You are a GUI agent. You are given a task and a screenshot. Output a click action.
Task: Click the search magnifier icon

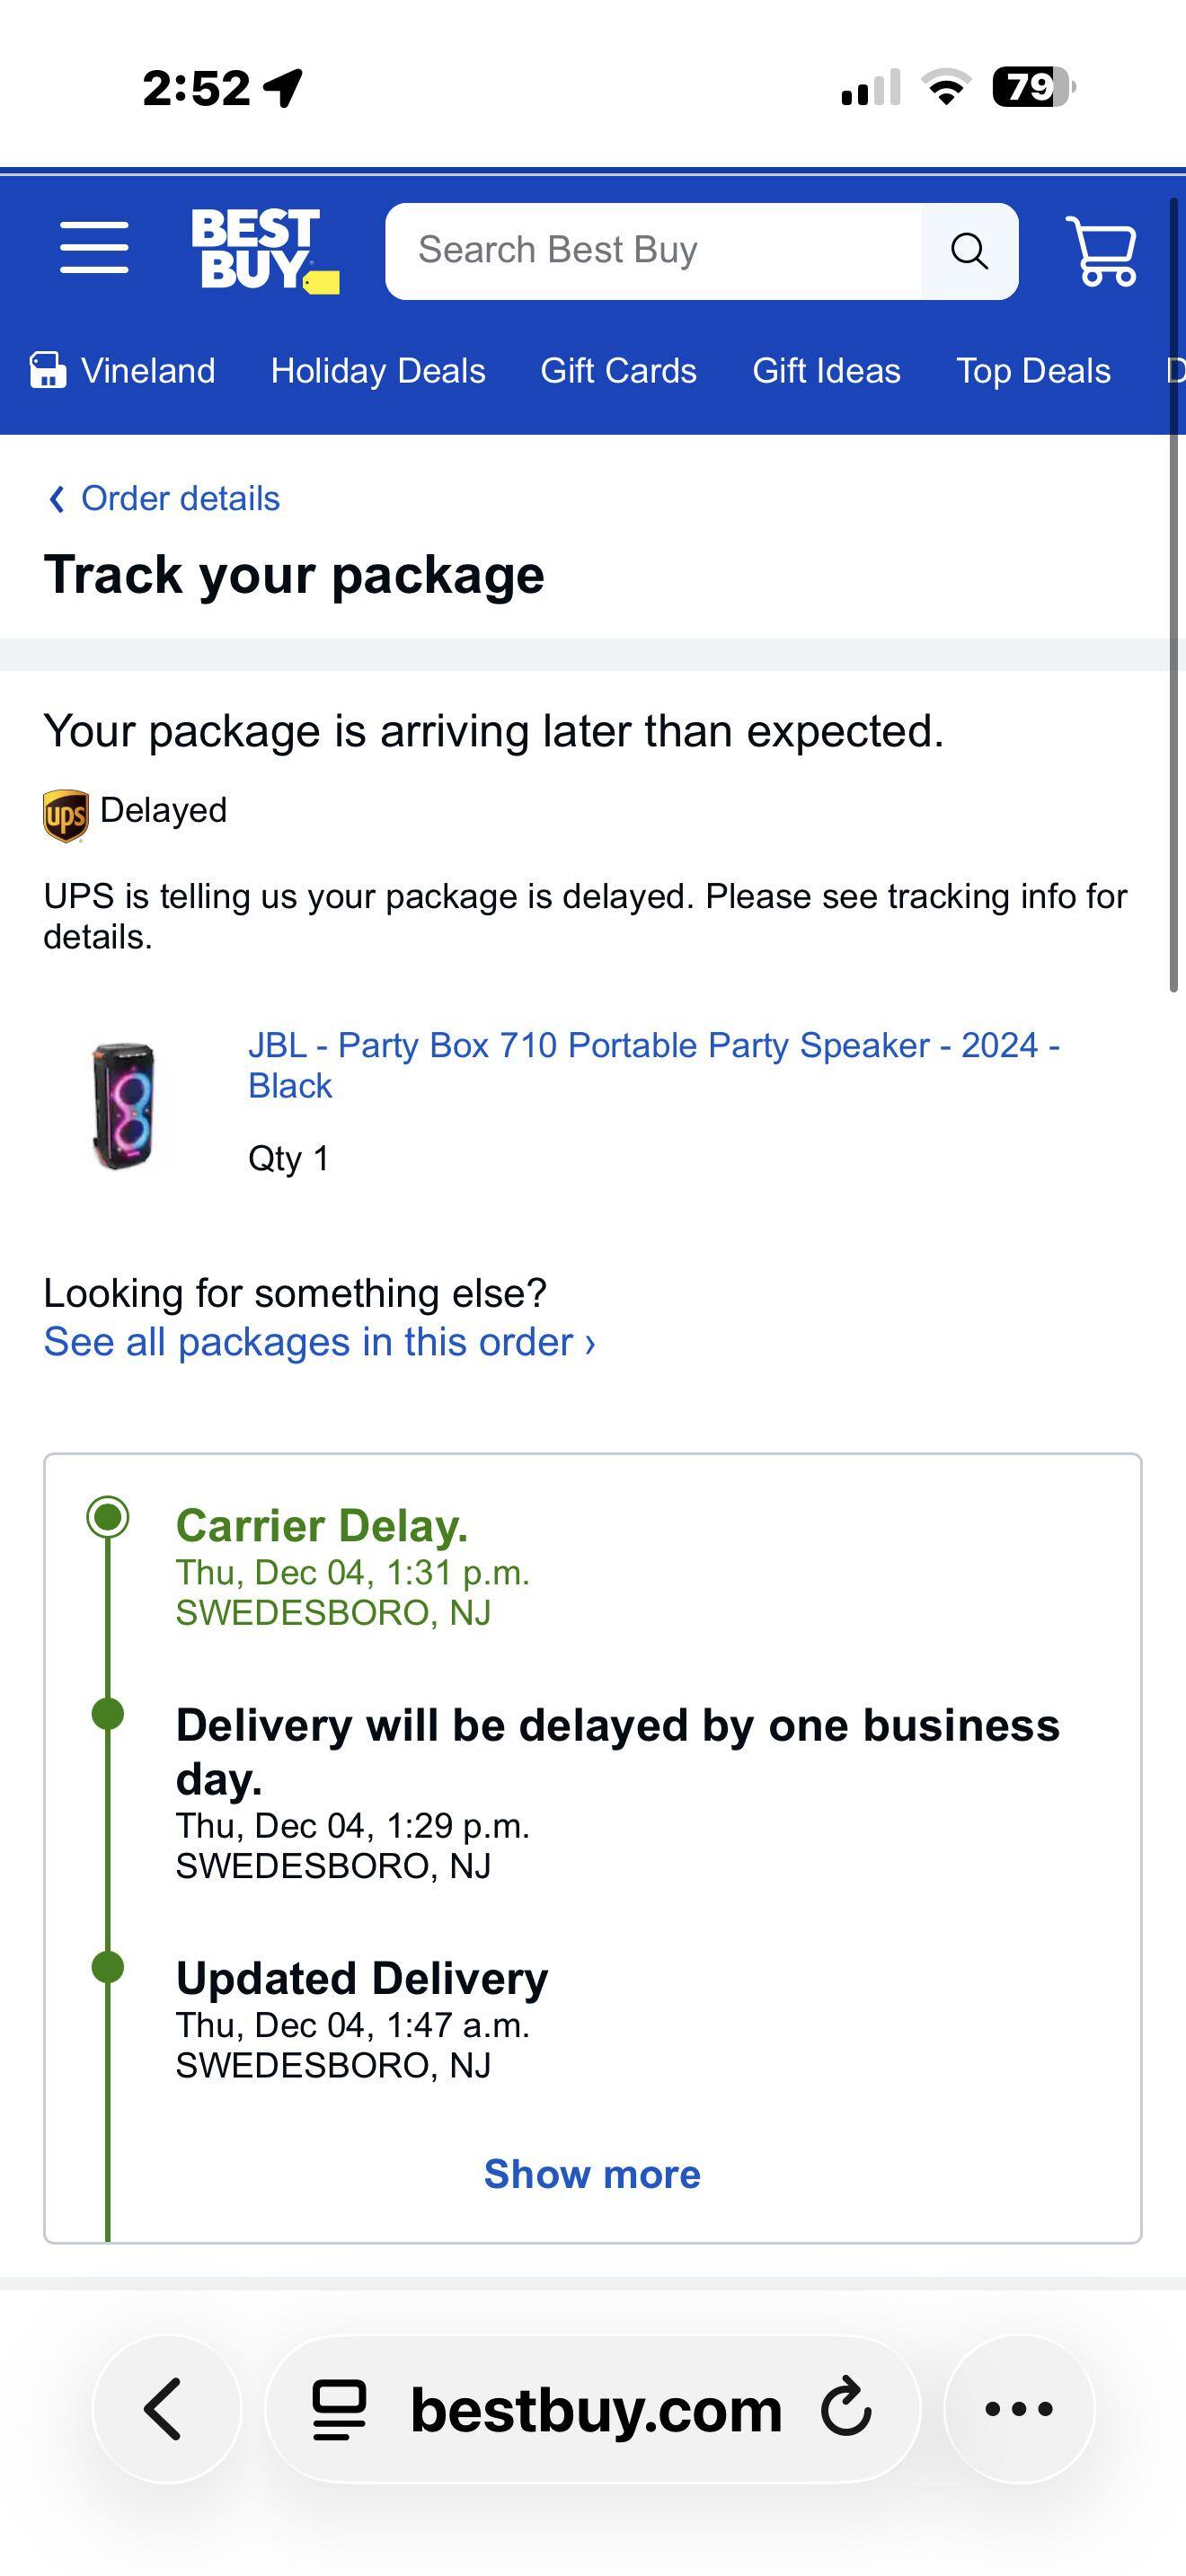click(966, 249)
